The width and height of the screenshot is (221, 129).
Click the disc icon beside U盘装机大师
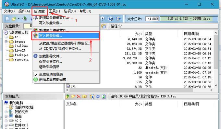(x=6, y=33)
